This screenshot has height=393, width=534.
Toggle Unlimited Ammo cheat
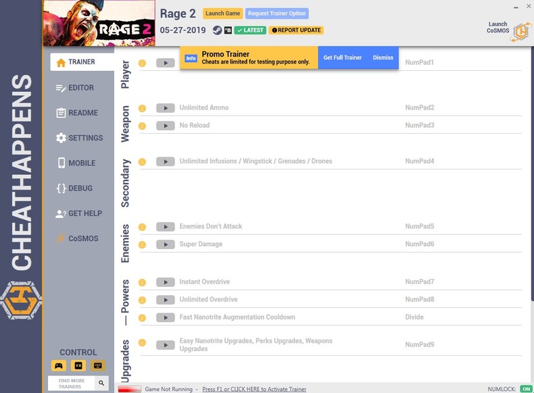[x=166, y=108]
